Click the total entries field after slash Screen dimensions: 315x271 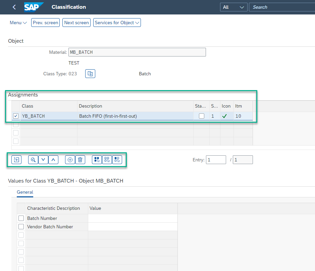coord(243,160)
